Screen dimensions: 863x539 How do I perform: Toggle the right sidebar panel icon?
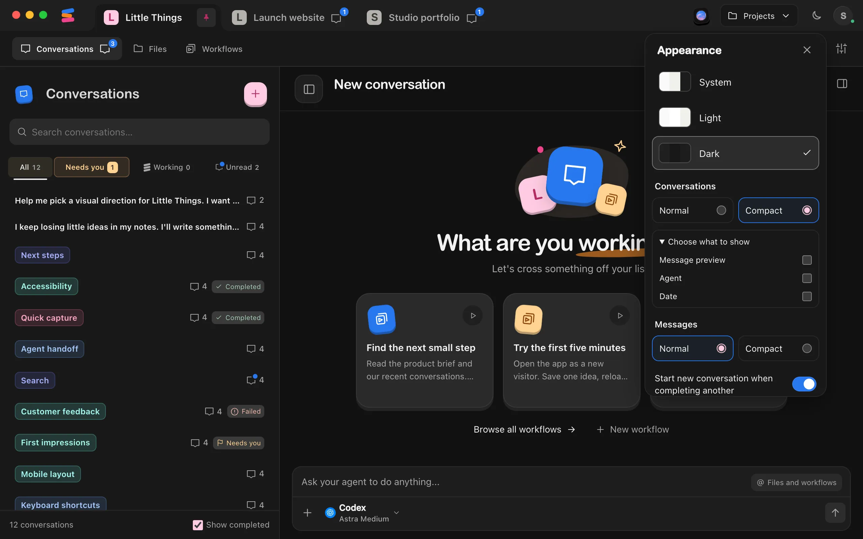click(842, 84)
